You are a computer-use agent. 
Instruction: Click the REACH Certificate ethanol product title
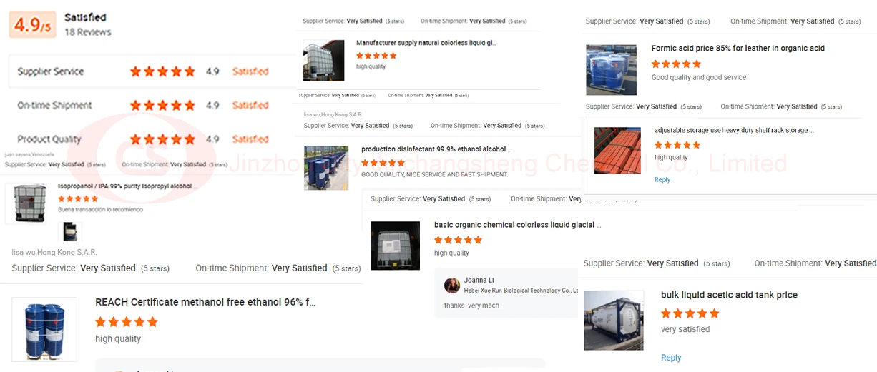205,302
